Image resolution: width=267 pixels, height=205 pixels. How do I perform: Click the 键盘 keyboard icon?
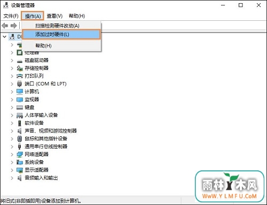pos(20,107)
